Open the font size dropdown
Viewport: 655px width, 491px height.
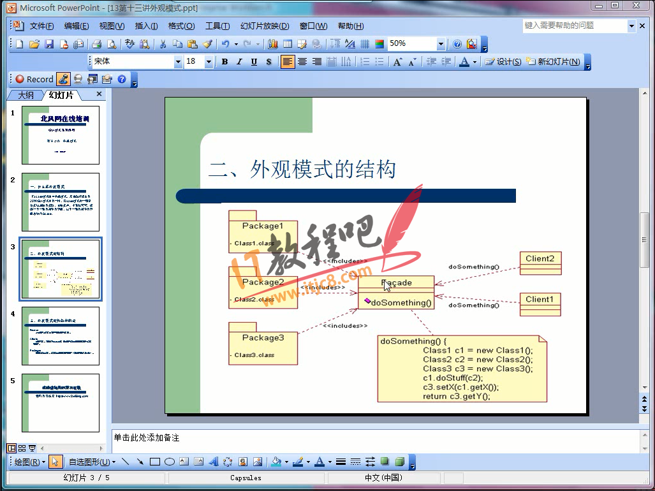[209, 62]
